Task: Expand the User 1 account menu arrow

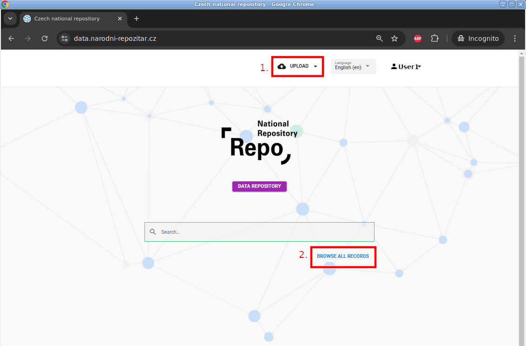Action: pyautogui.click(x=420, y=67)
